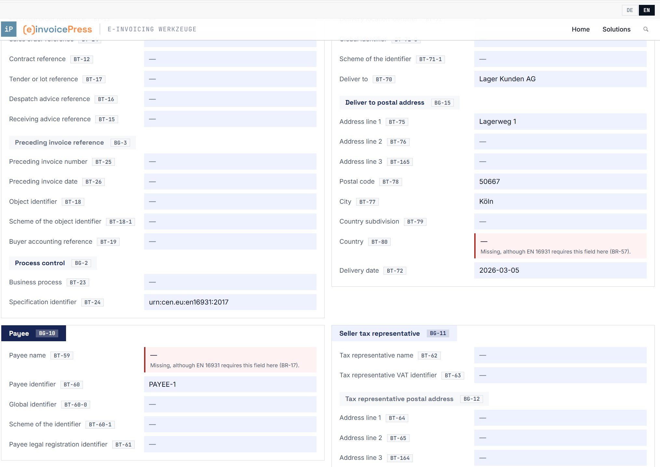Click the Object identifier label
660x467 pixels.
coord(33,201)
